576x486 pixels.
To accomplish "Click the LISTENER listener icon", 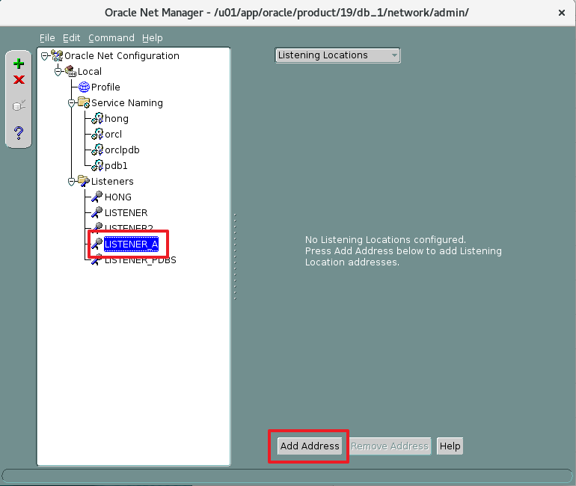I will [x=97, y=213].
